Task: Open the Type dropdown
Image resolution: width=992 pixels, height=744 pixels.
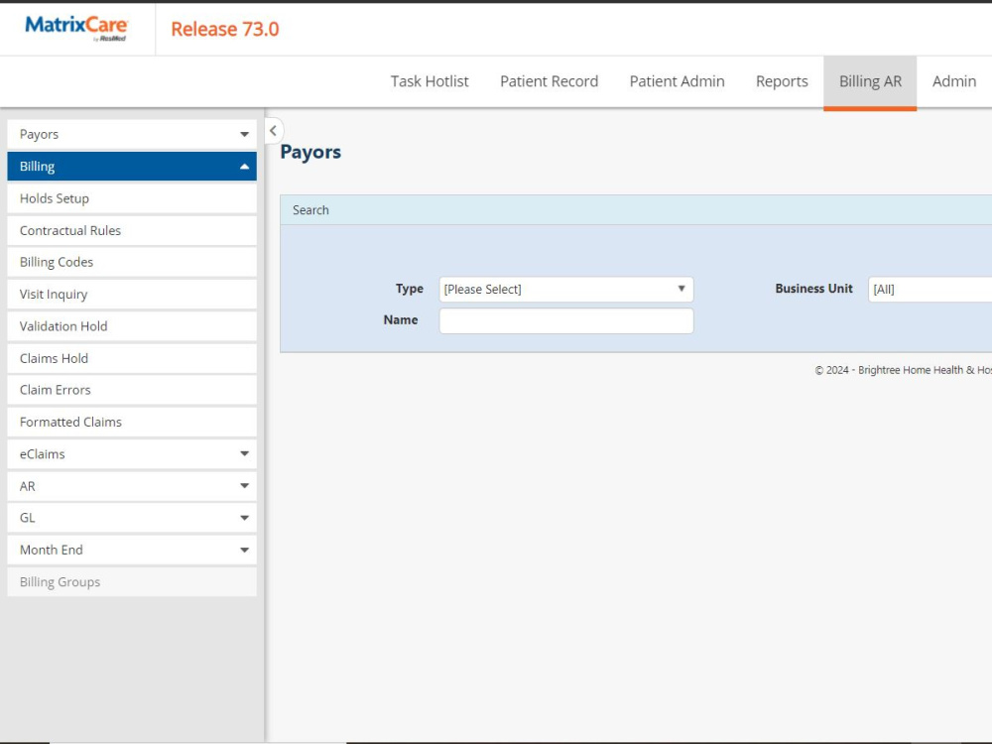Action: tap(566, 289)
